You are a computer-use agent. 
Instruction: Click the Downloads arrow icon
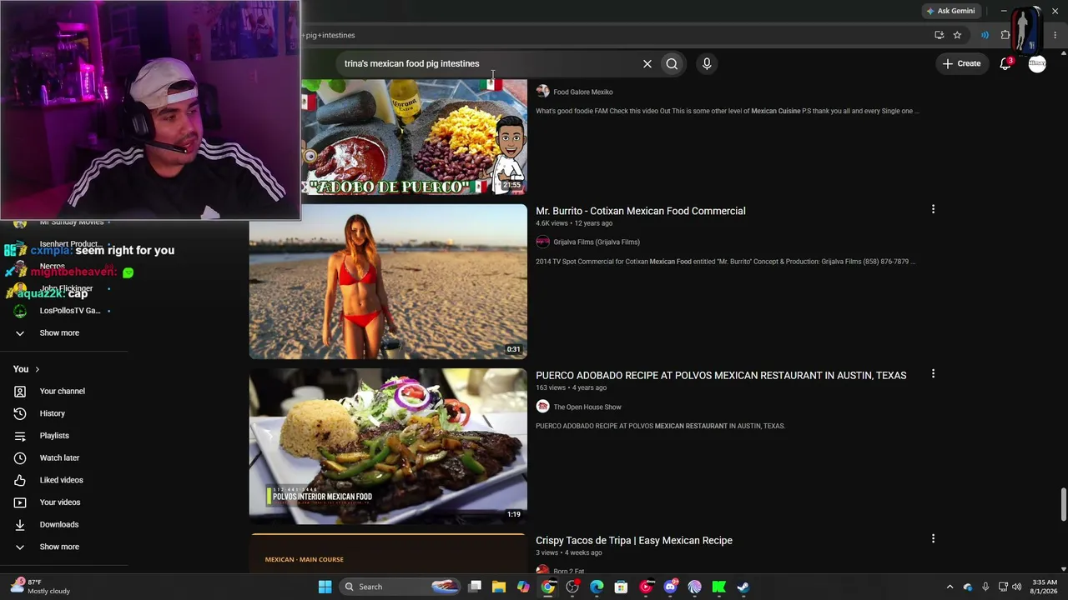(x=20, y=524)
